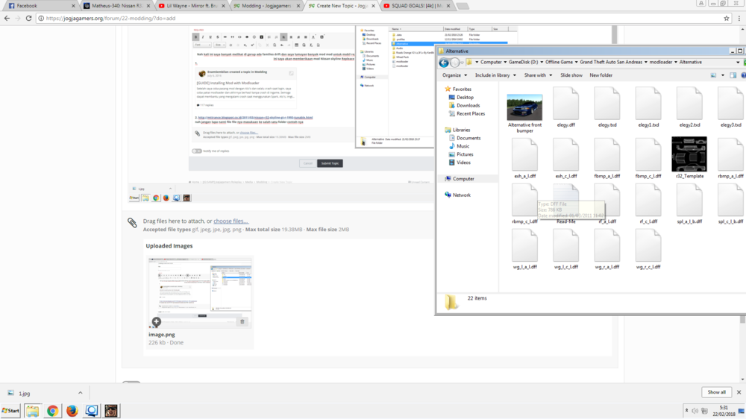Select the r32_Template image file
This screenshot has height=419, width=746.
pyautogui.click(x=689, y=158)
